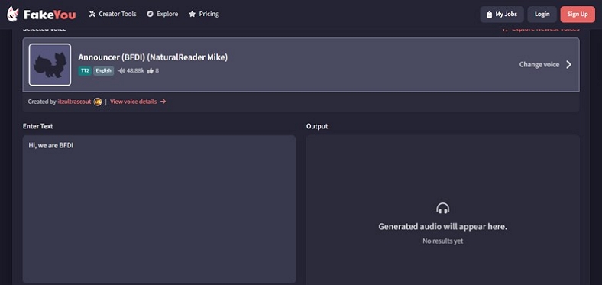The height and width of the screenshot is (285, 602).
Task: Open the Explore menu
Action: coord(162,14)
